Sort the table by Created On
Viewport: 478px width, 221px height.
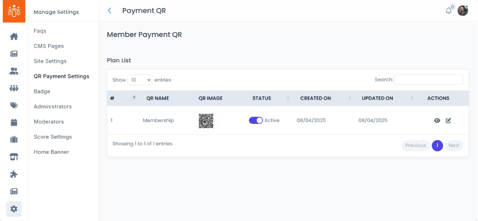(316, 98)
